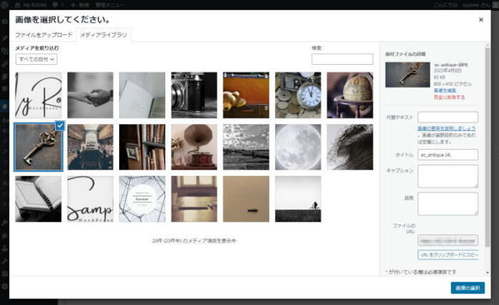Select the Sample script logo thumbnail

[x=90, y=199]
